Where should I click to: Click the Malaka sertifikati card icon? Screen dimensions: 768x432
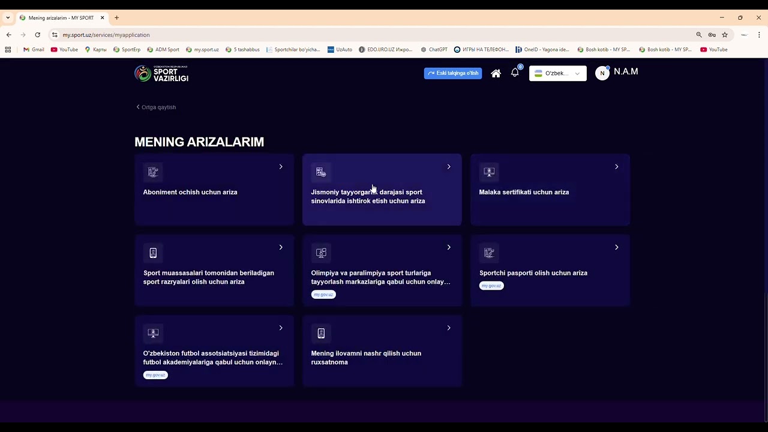tap(489, 172)
